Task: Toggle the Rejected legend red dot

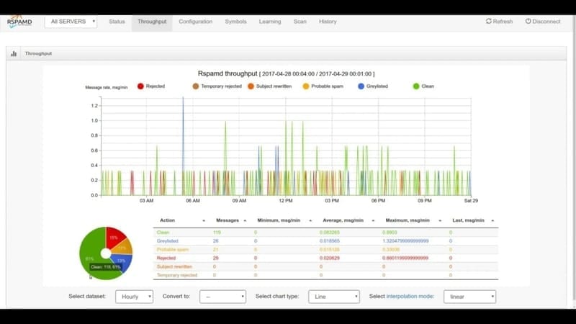Action: pos(140,86)
